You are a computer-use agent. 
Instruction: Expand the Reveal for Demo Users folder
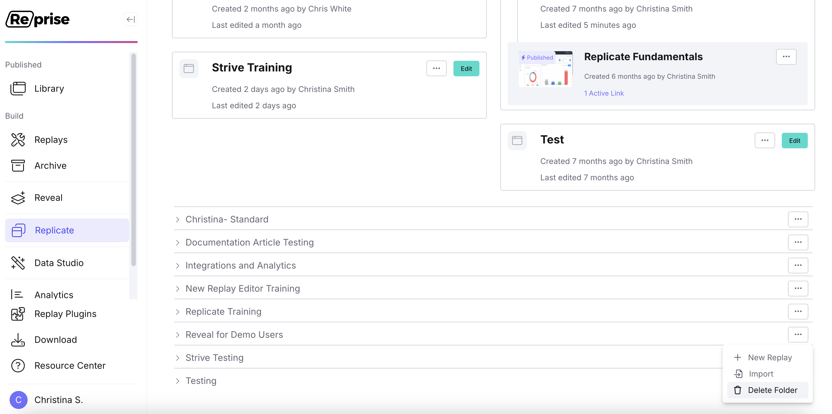[x=177, y=335]
